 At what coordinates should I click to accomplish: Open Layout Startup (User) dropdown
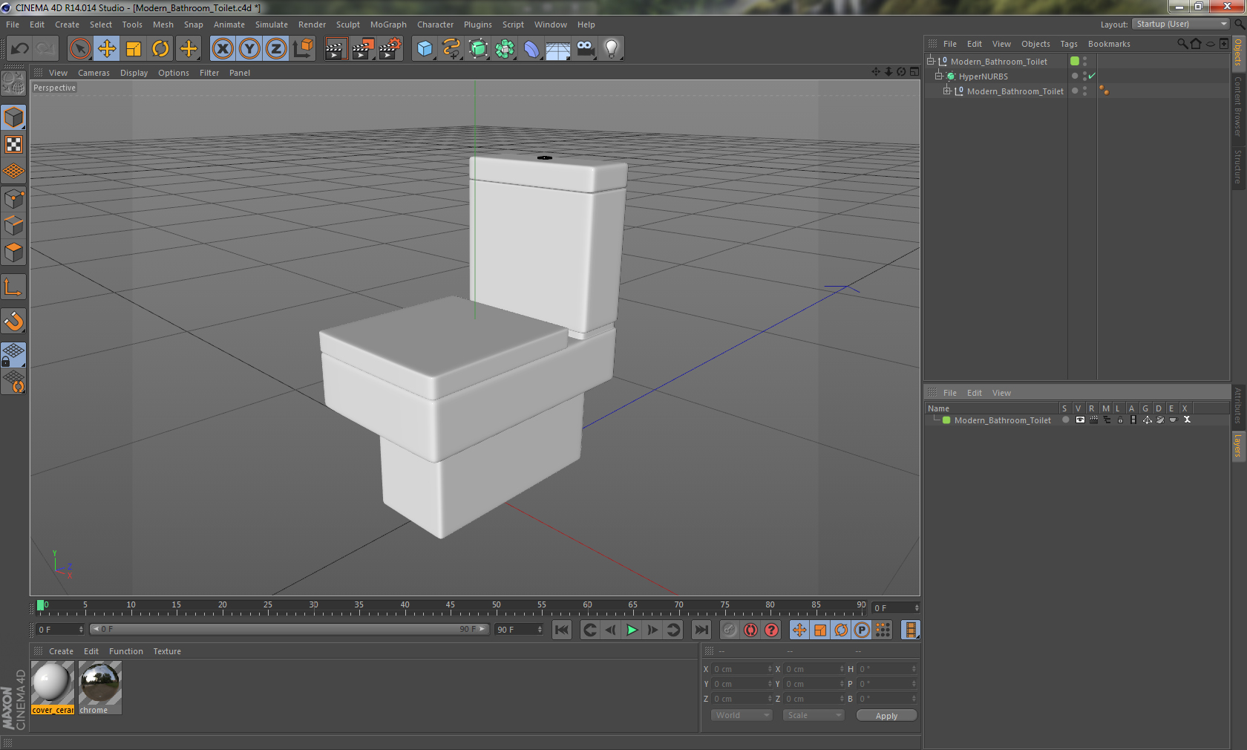(1180, 24)
